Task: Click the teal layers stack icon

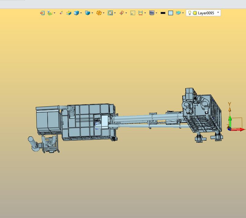Action: click(x=178, y=13)
